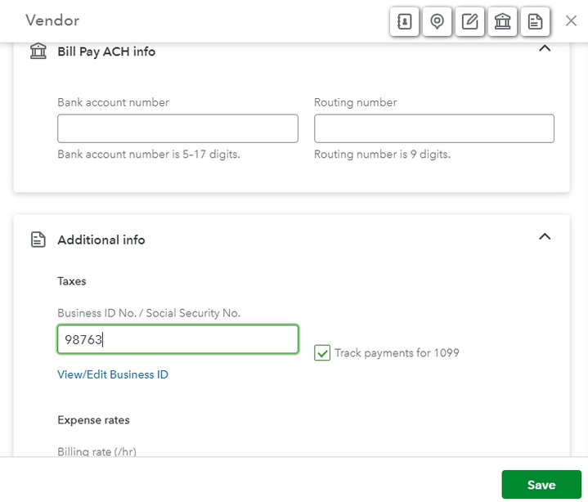The height and width of the screenshot is (502, 588).
Task: Uncheck Track payments for 1099 checkbox
Action: point(322,353)
